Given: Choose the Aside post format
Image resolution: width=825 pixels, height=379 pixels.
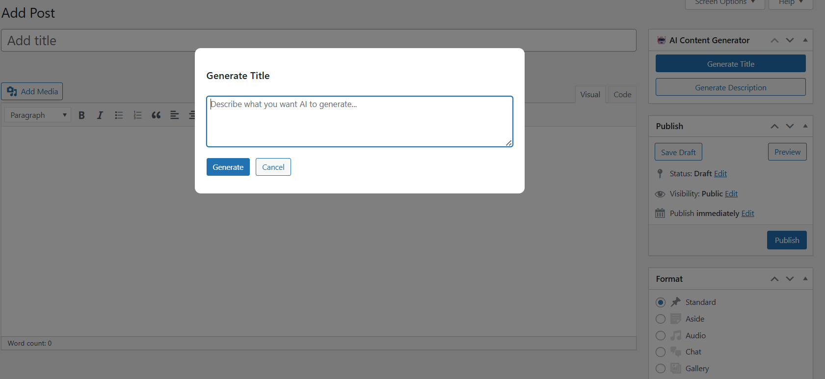Looking at the screenshot, I should 661,319.
